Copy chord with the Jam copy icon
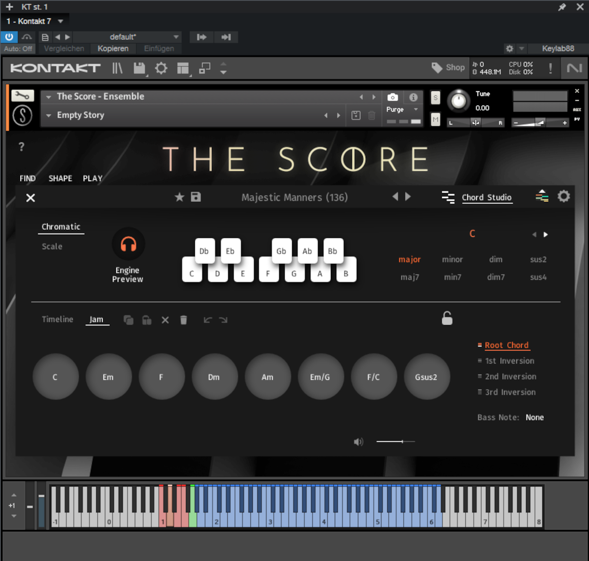 point(128,320)
